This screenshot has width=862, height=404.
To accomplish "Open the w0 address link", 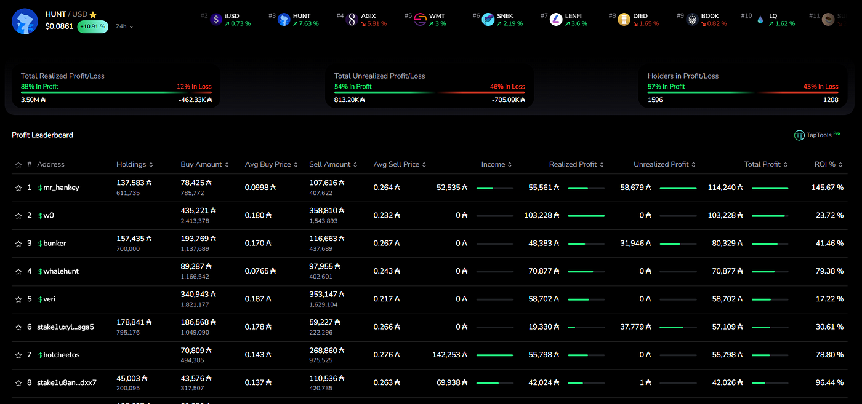I will click(x=46, y=215).
